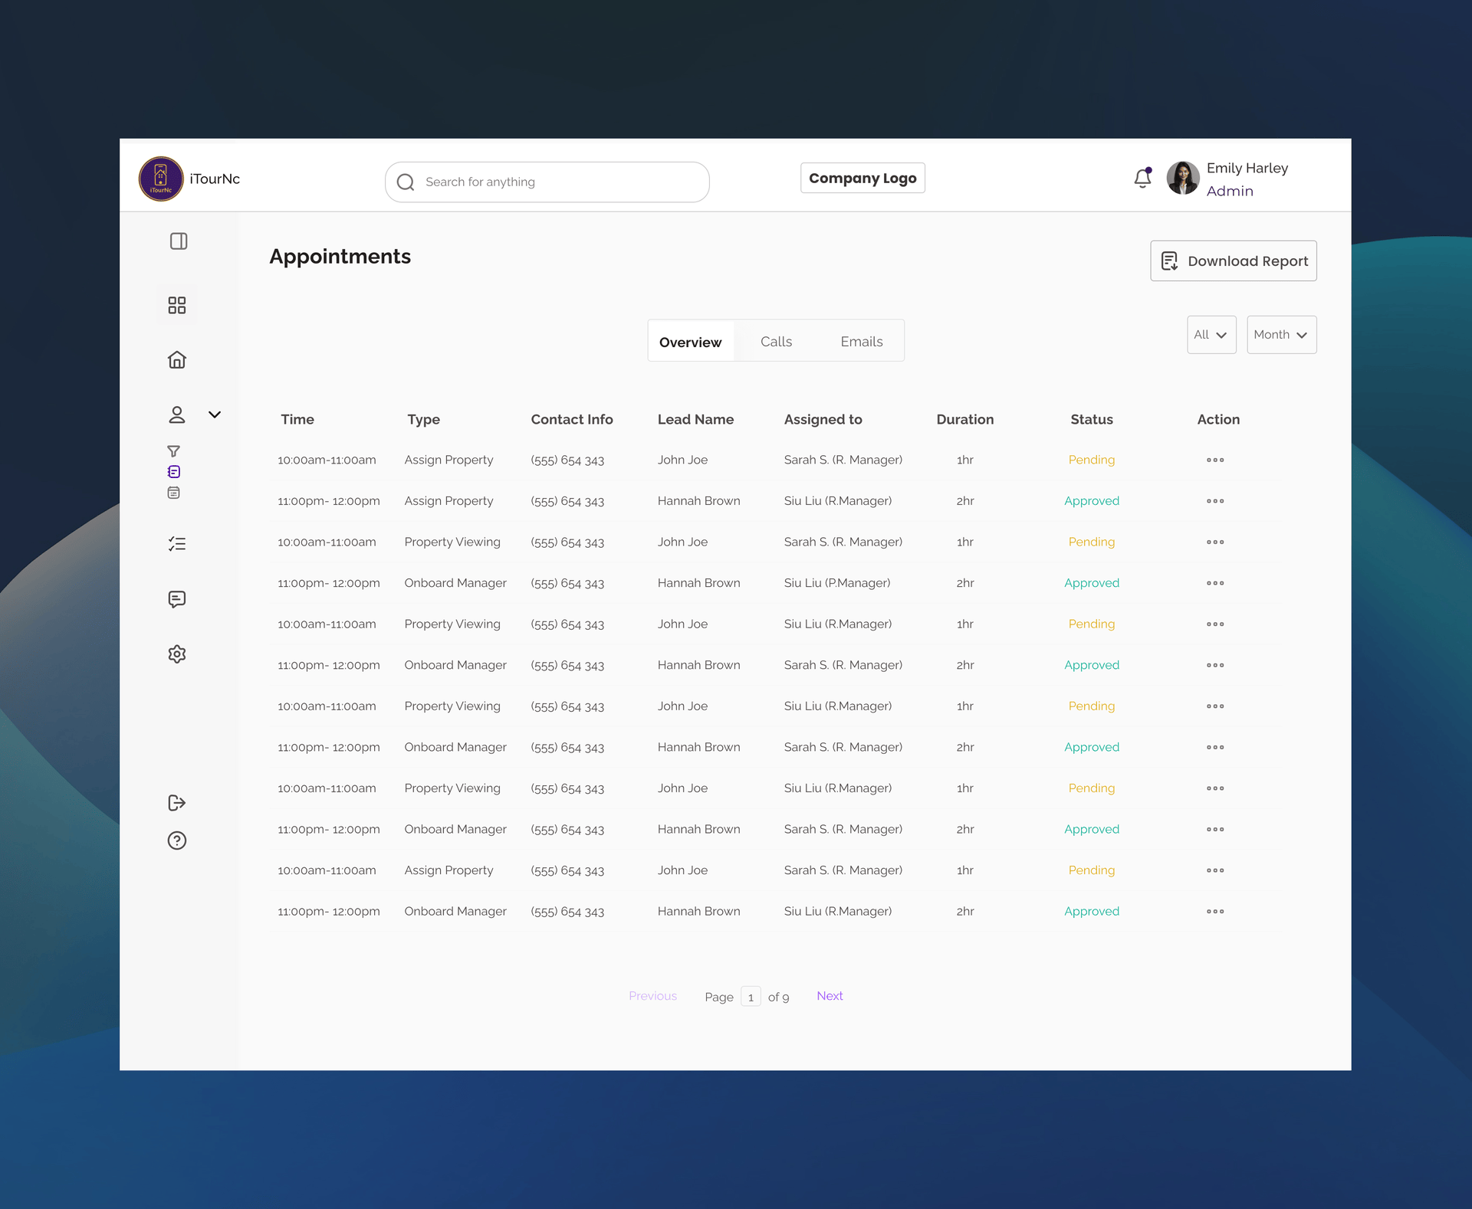Open the chat messages sidebar icon
The height and width of the screenshot is (1209, 1472).
pyautogui.click(x=177, y=599)
